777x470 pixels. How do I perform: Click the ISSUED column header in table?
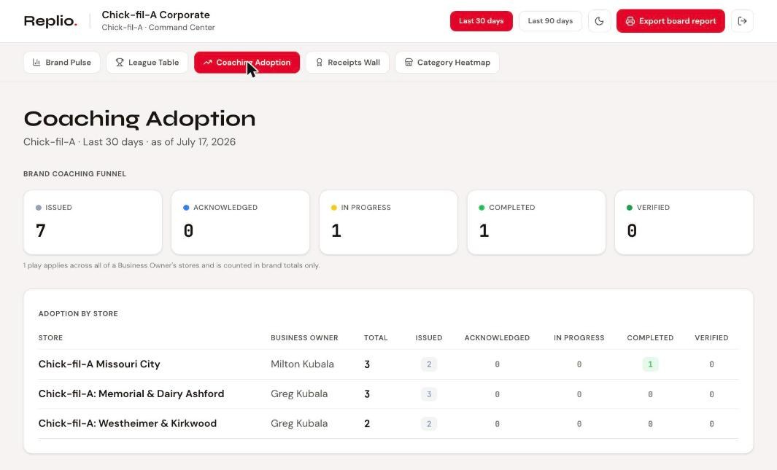point(429,338)
